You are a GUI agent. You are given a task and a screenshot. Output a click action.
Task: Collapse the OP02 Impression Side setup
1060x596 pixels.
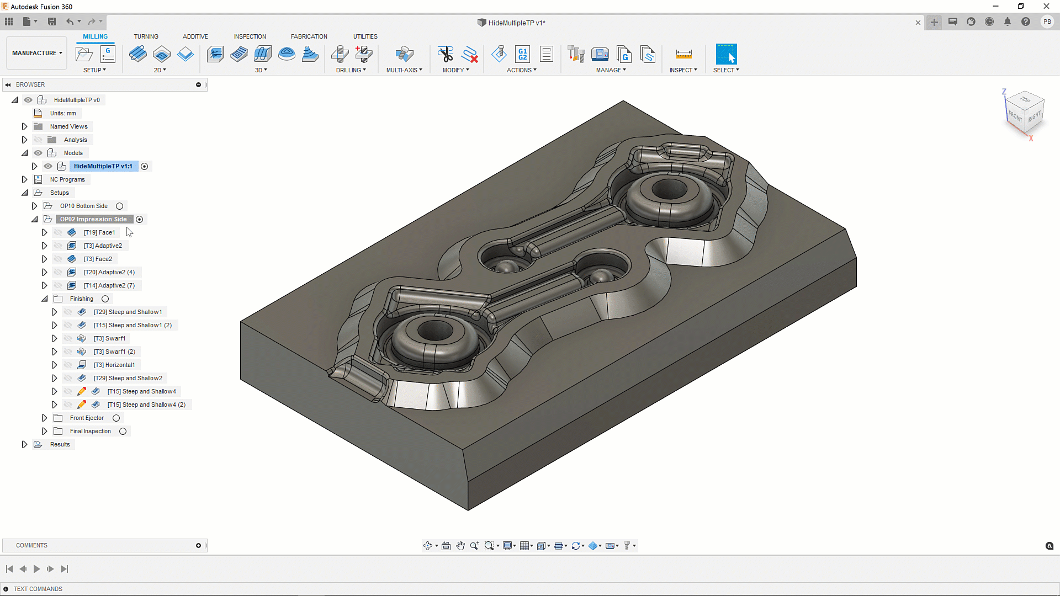(x=34, y=219)
